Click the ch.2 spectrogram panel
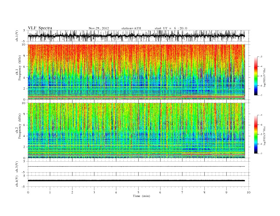Image resolution: width=280 pixels, height=216 pixels. [x=136, y=131]
